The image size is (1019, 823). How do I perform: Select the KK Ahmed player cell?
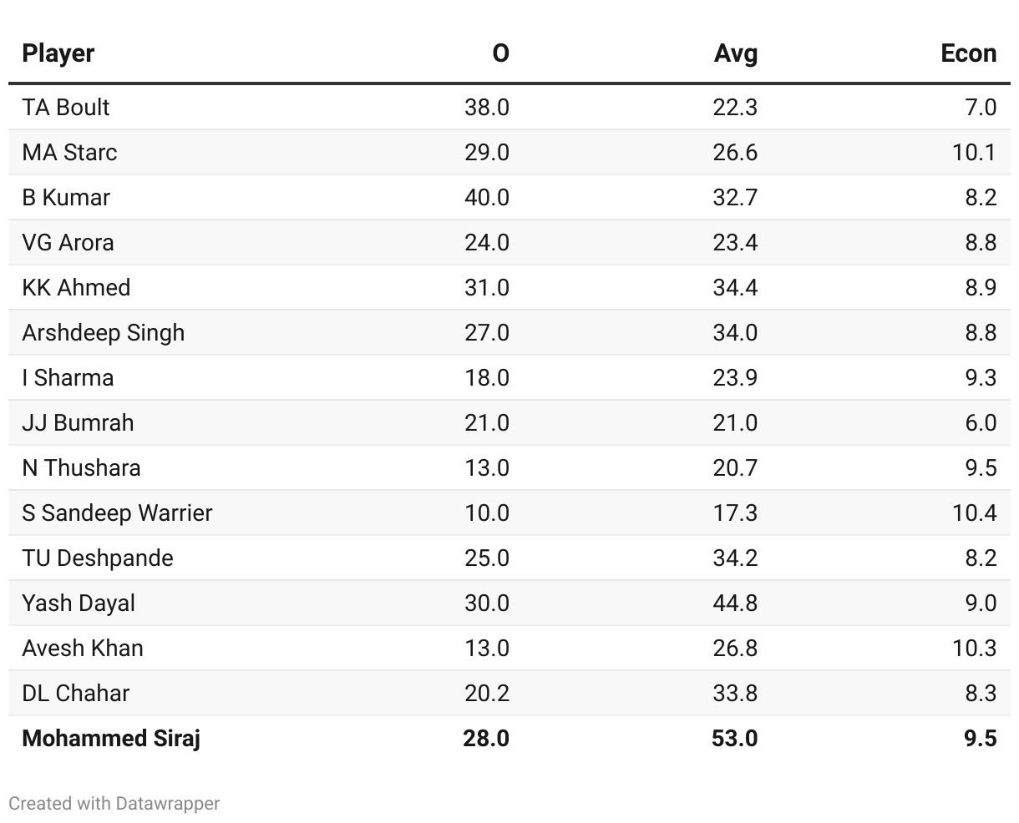76,287
